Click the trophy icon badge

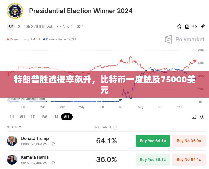tap(11, 27)
